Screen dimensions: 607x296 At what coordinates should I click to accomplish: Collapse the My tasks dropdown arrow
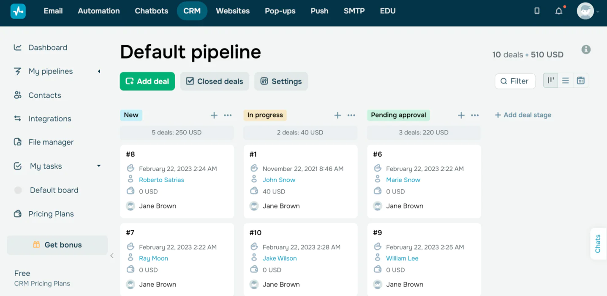(x=99, y=166)
